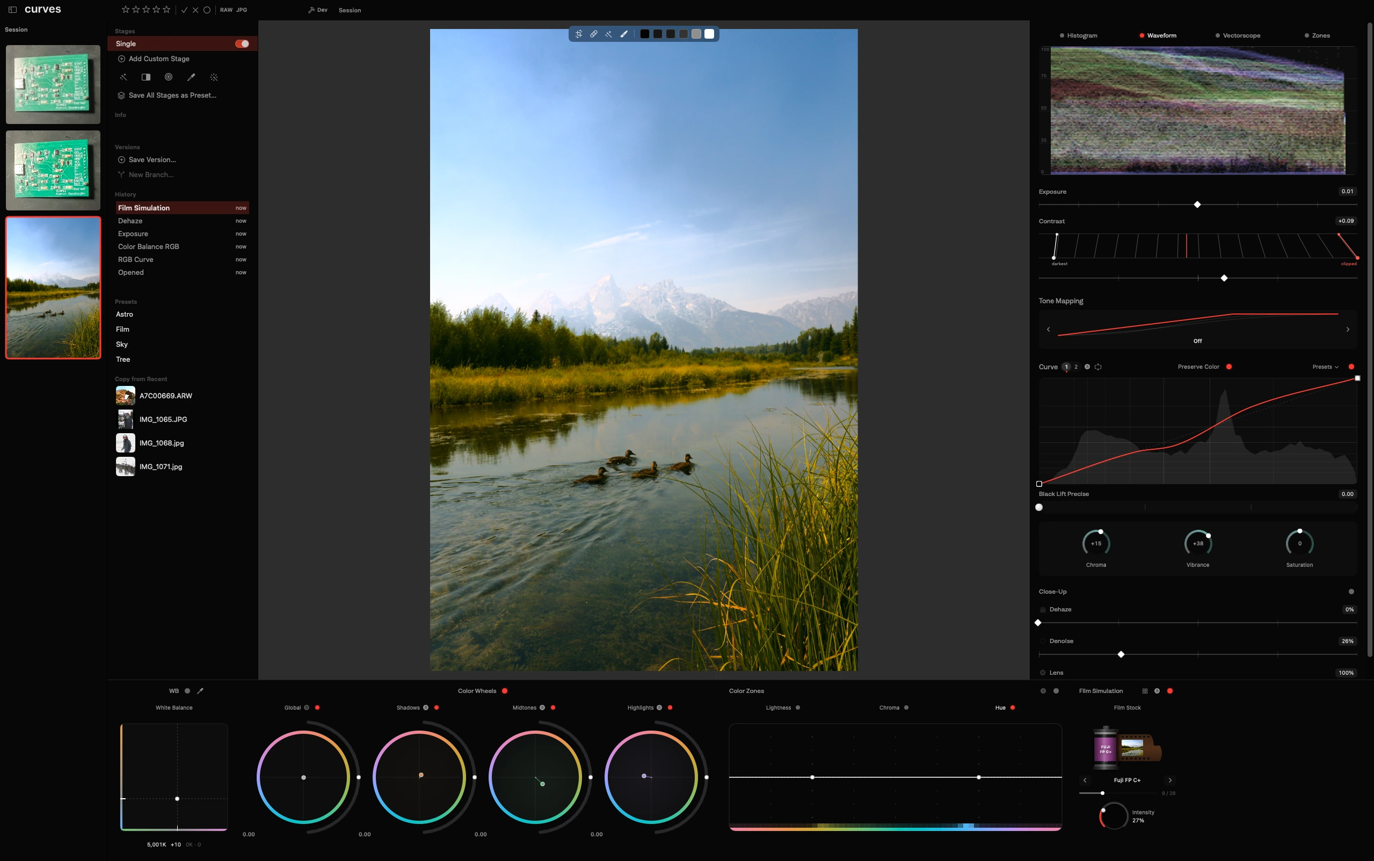The width and height of the screenshot is (1374, 861).
Task: Switch to the Histogram scope tab
Action: [x=1079, y=35]
